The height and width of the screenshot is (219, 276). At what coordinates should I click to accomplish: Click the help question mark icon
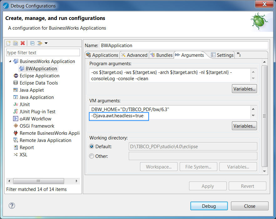[x=12, y=206]
